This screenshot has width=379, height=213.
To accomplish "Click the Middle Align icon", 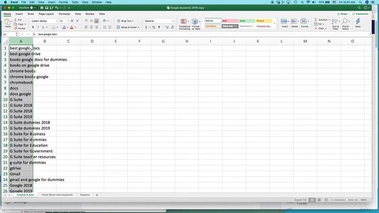I will (91, 21).
